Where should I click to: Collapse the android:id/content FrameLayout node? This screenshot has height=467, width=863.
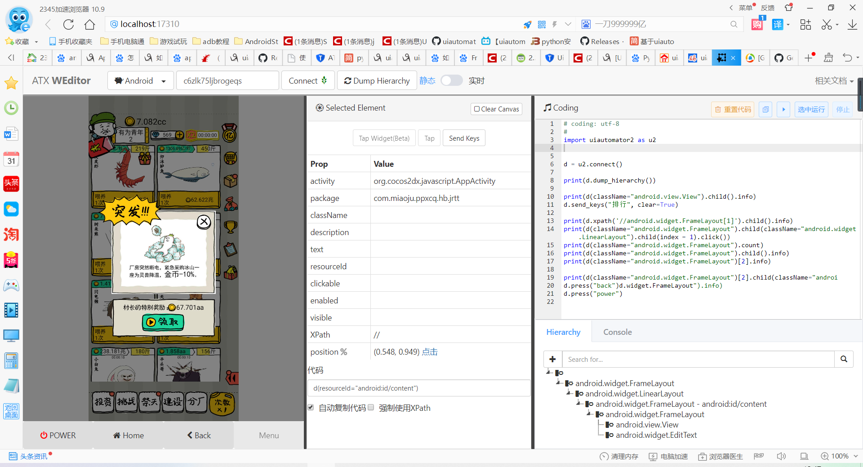pyautogui.click(x=579, y=403)
